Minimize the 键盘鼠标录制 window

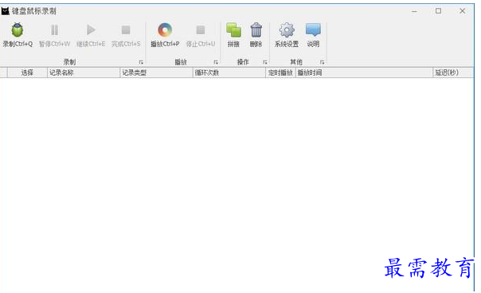(x=414, y=11)
